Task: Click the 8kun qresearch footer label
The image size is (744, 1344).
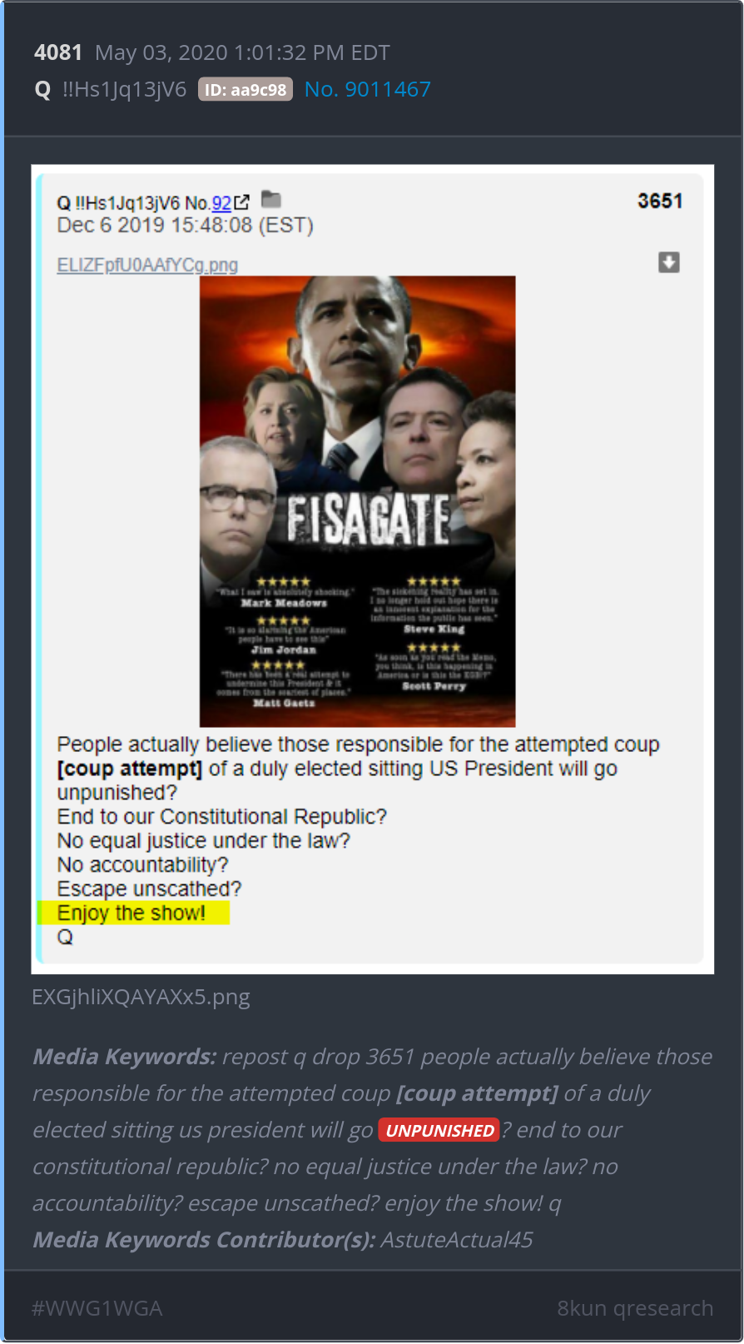Action: tap(635, 1308)
